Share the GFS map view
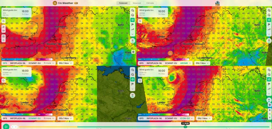This screenshot has height=129, width=272. coord(3,27)
